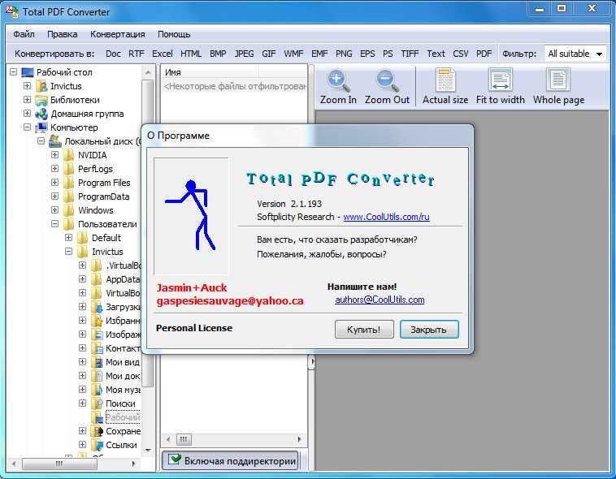The width and height of the screenshot is (616, 479).
Task: Select the Invictus user folder under Пользователи
Action: pos(107,252)
